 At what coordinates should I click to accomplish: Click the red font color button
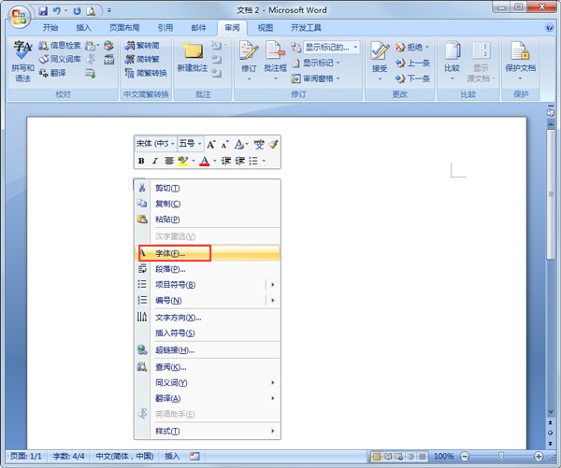pos(204,161)
